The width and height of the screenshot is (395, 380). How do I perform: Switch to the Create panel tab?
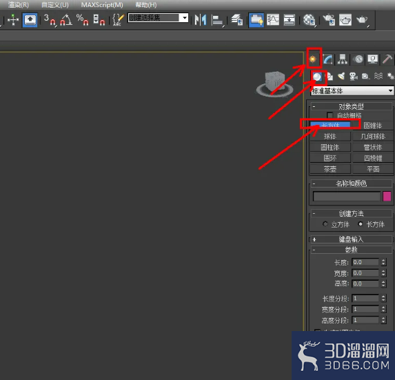click(313, 59)
